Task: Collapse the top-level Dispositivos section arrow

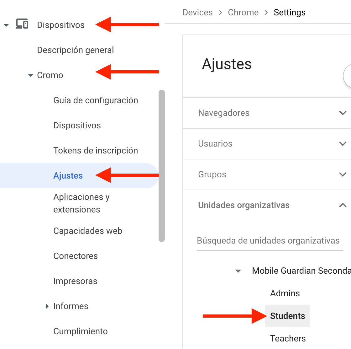Action: click(x=6, y=25)
